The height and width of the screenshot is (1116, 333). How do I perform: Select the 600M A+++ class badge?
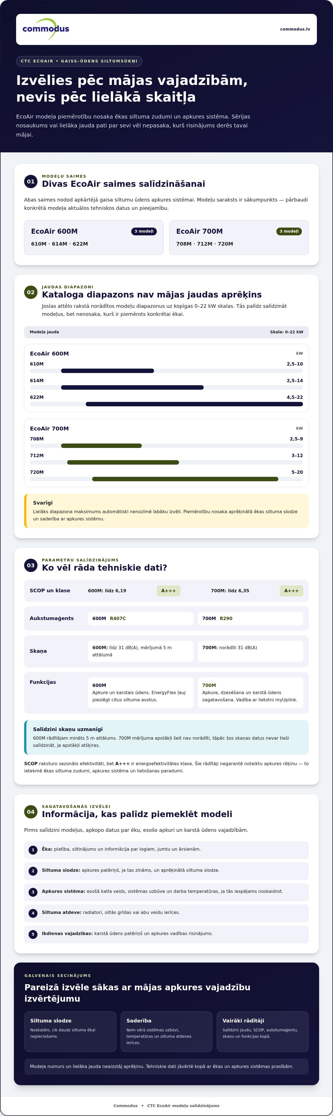pyautogui.click(x=168, y=591)
